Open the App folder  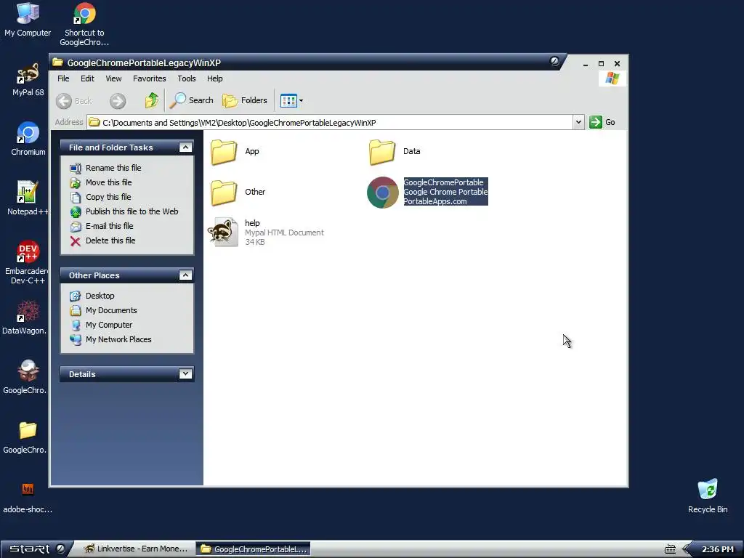[x=224, y=152]
